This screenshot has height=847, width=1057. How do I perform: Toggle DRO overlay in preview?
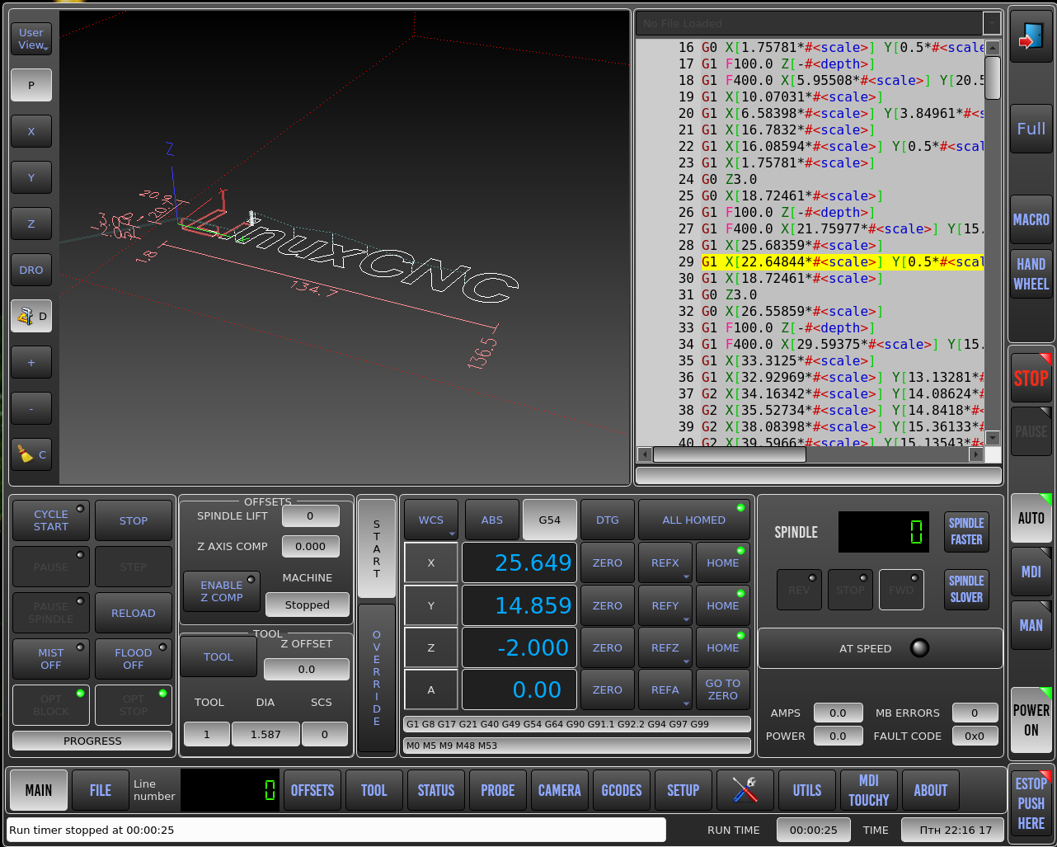[x=31, y=270]
